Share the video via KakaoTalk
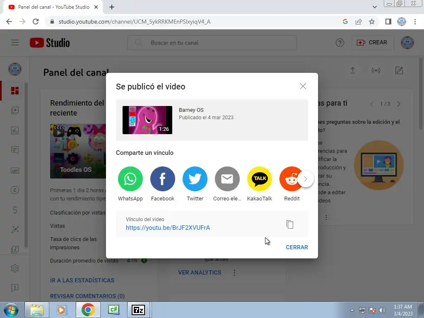424x318 pixels. (260, 179)
